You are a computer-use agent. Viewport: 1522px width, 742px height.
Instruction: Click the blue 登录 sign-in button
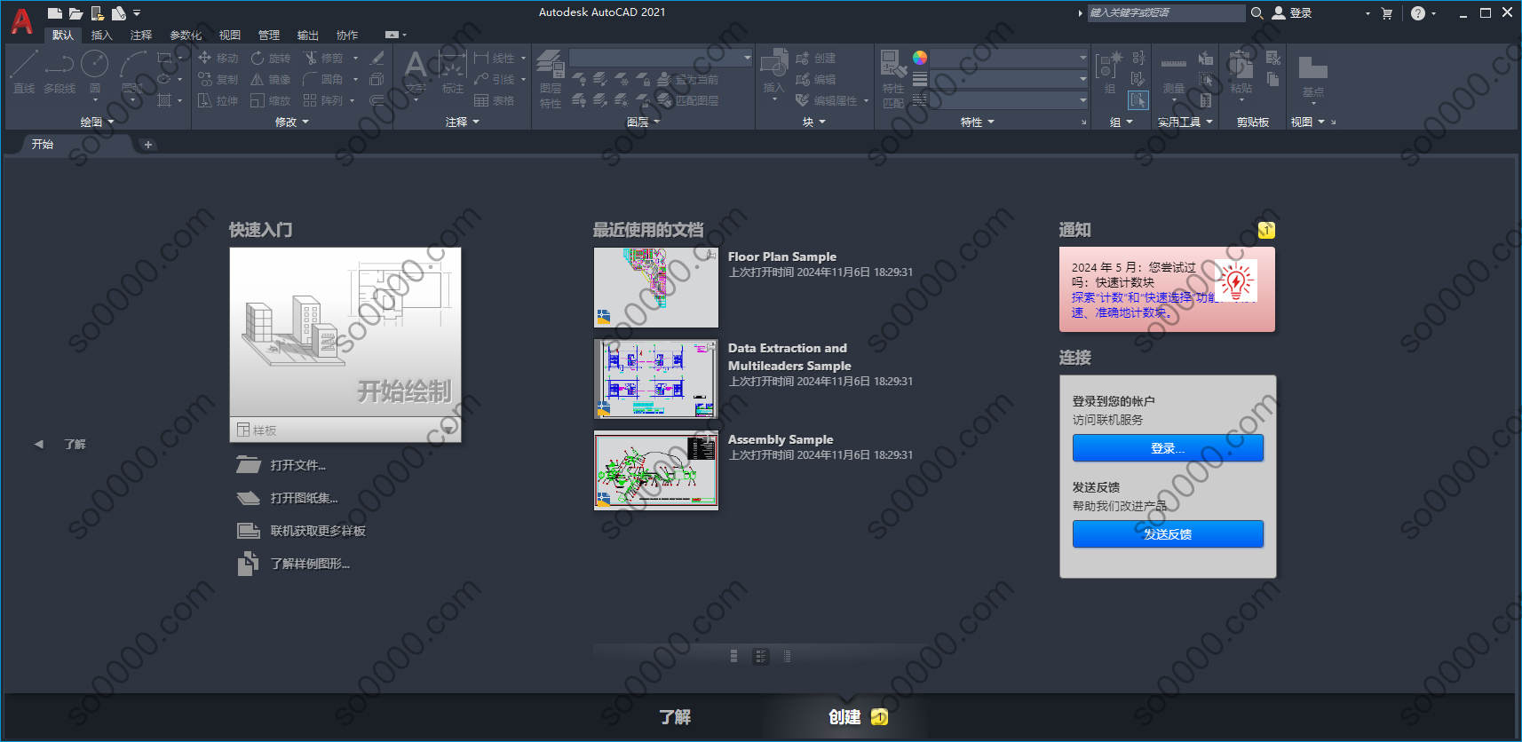point(1168,448)
